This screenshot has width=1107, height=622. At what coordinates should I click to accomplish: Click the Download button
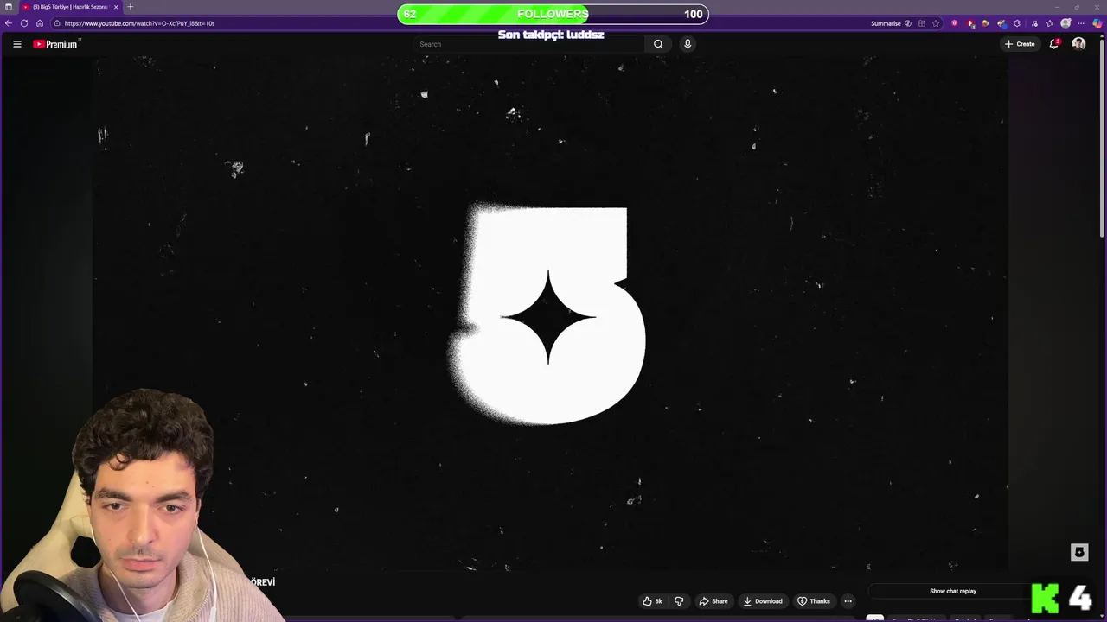[x=763, y=601]
